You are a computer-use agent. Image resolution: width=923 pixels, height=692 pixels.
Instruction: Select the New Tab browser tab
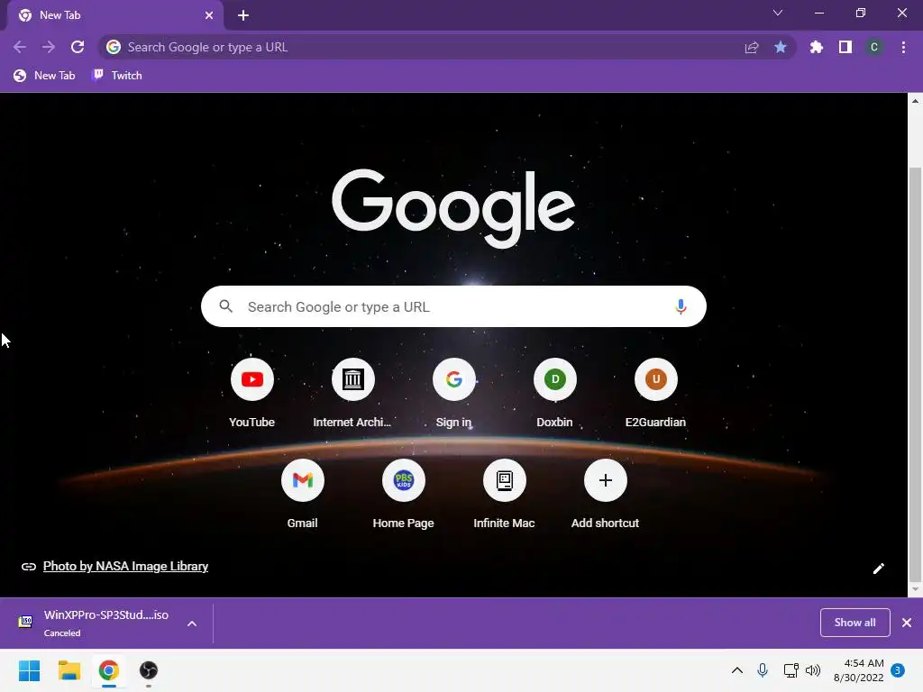[114, 15]
